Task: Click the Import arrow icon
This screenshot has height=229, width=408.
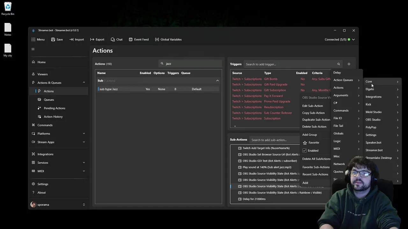Action: coord(71,39)
